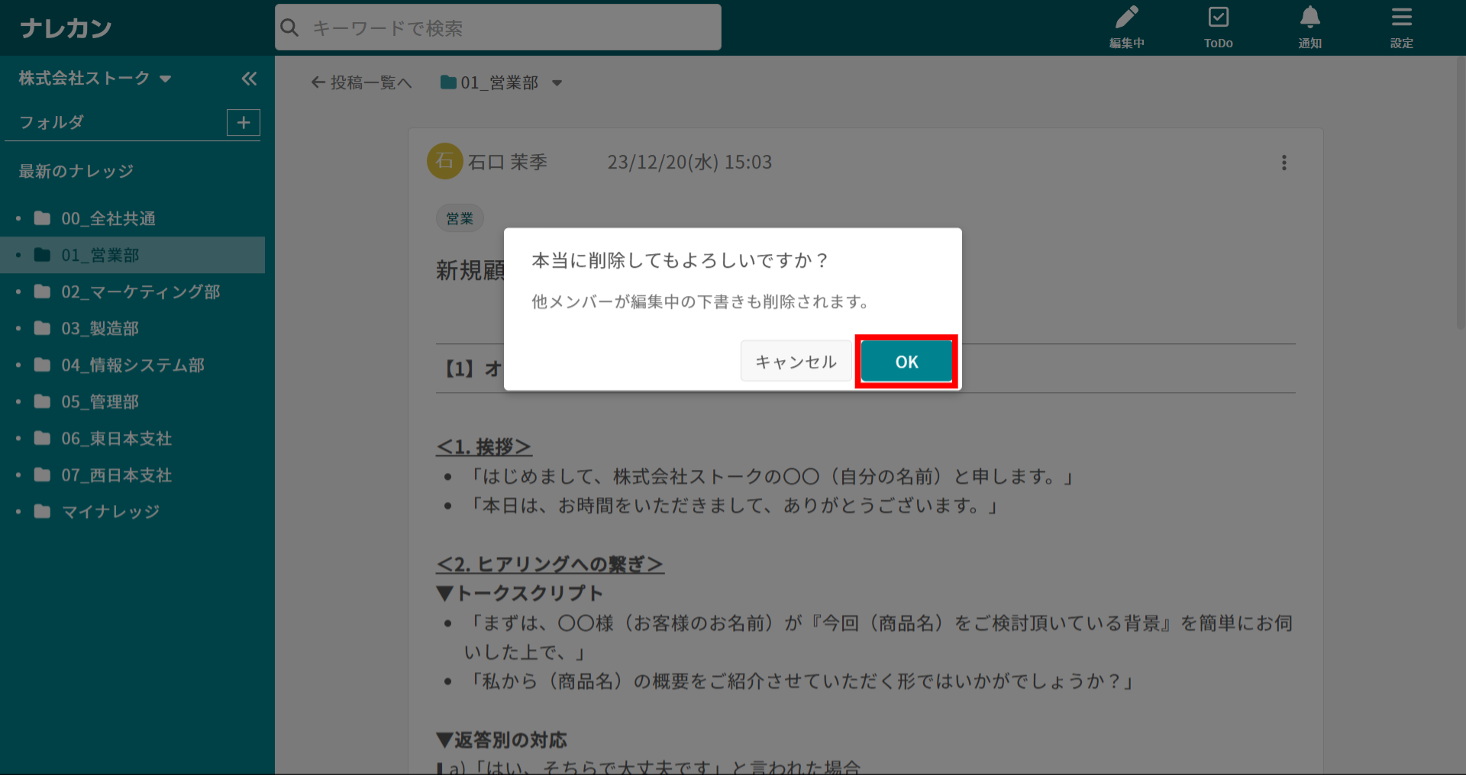Go back via 投稿一覧へ link
This screenshot has height=775, width=1466.
click(361, 83)
